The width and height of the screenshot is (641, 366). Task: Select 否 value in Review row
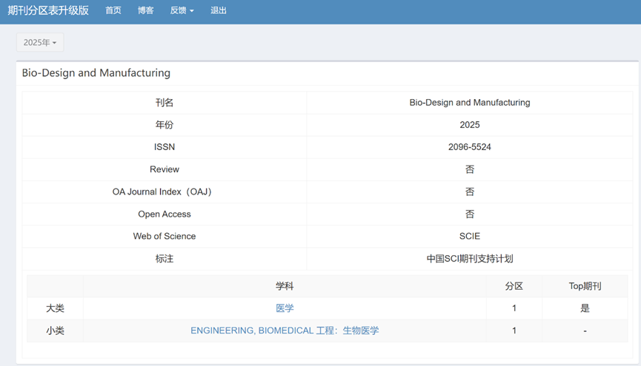pyautogui.click(x=470, y=169)
